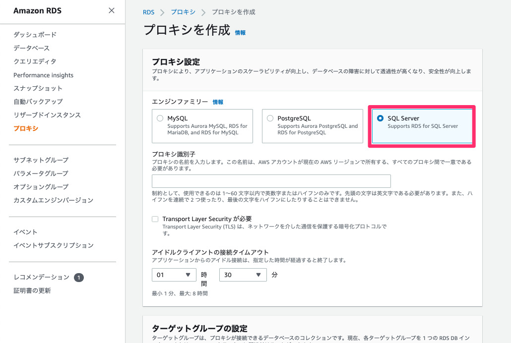Collapse the Amazon RDS sidebar

click(x=111, y=11)
